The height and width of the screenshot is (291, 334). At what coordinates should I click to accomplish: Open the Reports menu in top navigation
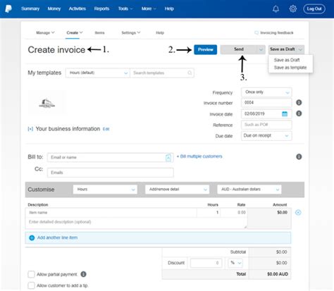click(x=101, y=8)
